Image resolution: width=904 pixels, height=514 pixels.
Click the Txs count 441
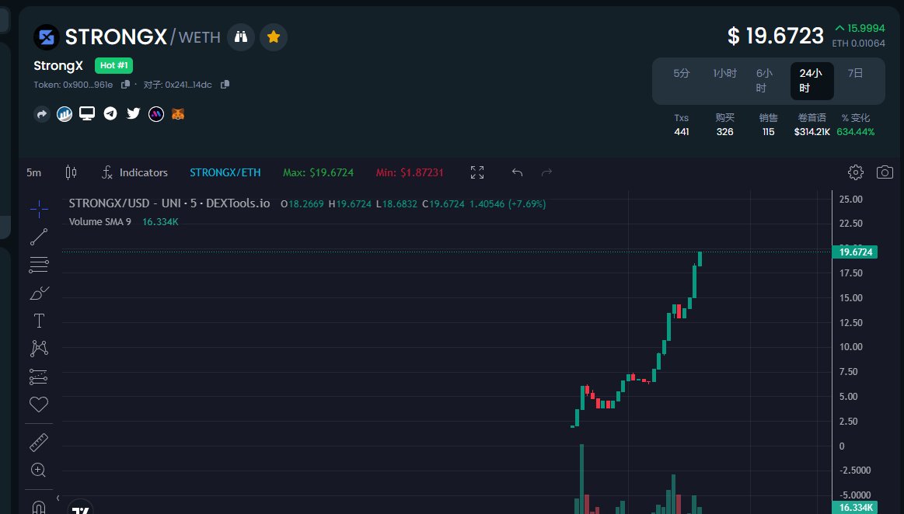pos(682,132)
